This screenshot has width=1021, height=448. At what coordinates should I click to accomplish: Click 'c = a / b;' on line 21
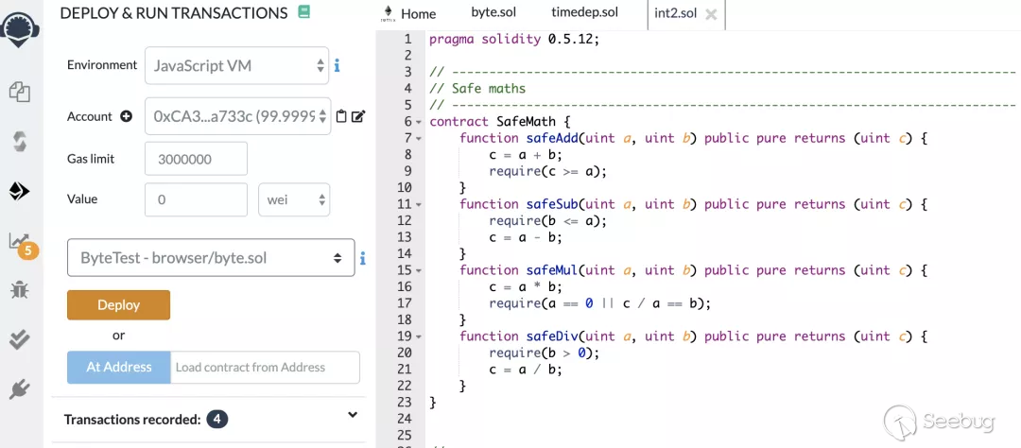(526, 370)
